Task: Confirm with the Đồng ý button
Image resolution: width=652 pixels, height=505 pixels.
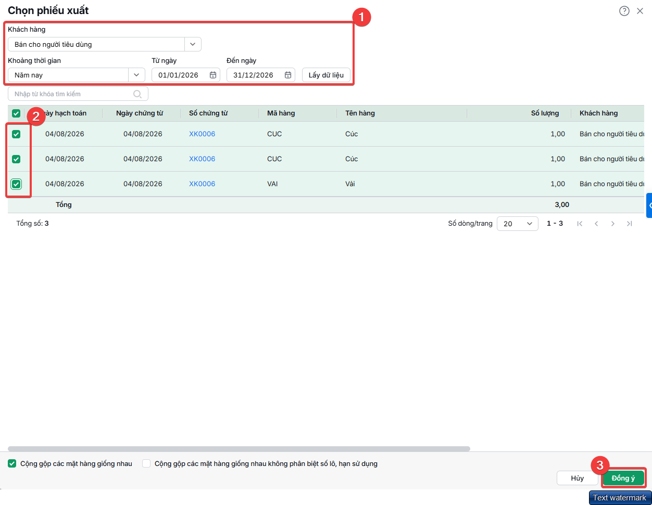Action: tap(623, 478)
